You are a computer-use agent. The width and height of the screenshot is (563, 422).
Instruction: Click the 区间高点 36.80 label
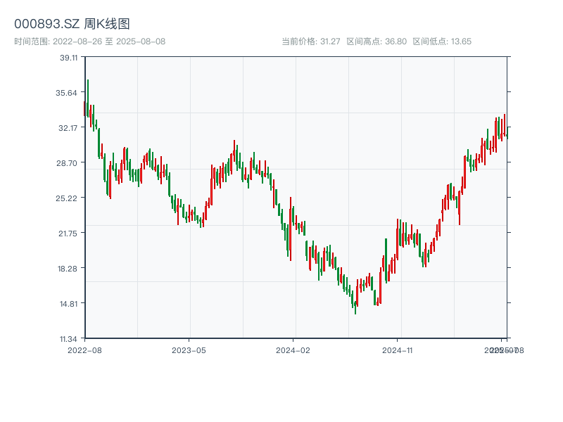click(x=377, y=41)
